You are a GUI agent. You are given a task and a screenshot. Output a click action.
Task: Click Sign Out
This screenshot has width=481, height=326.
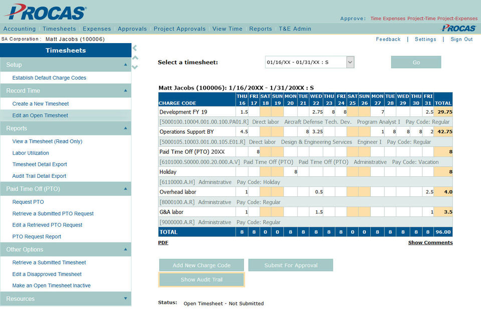(461, 39)
